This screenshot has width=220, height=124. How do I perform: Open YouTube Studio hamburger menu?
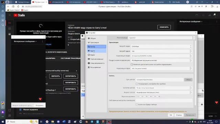pyautogui.click(x=10, y=15)
